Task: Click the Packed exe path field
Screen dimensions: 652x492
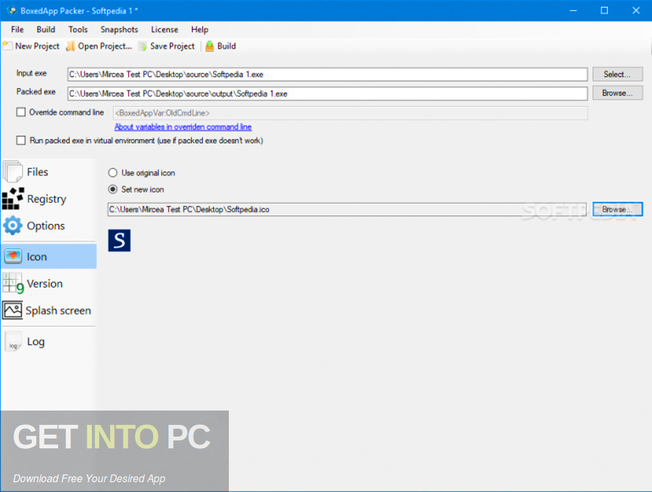Action: pyautogui.click(x=327, y=93)
